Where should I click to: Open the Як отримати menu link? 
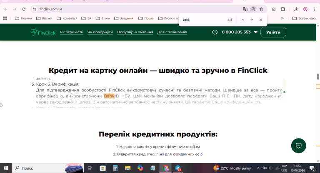(x=72, y=32)
